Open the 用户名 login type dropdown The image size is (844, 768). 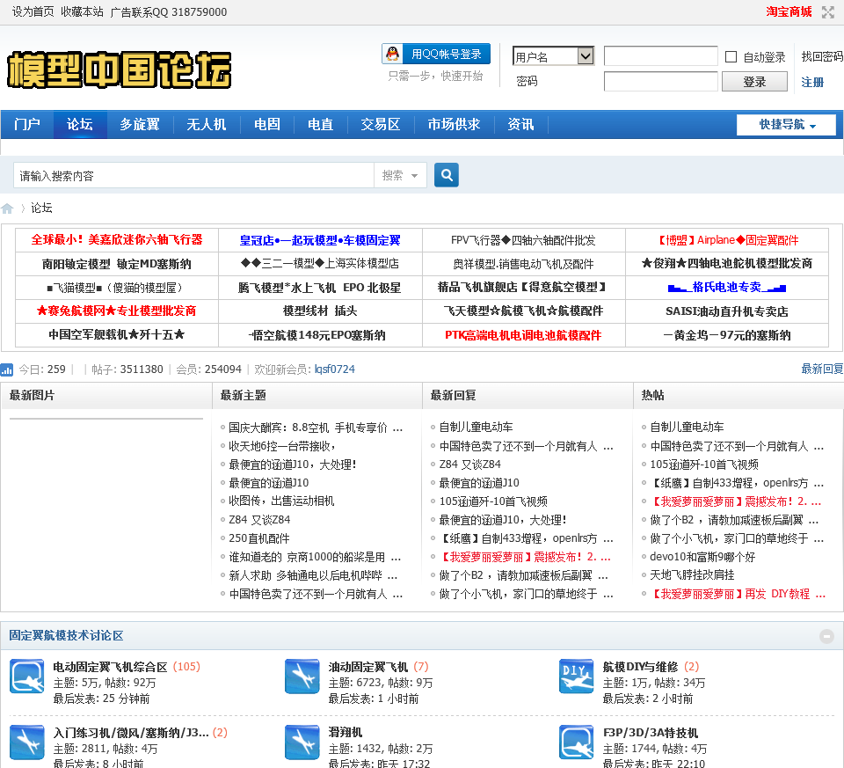pyautogui.click(x=553, y=56)
